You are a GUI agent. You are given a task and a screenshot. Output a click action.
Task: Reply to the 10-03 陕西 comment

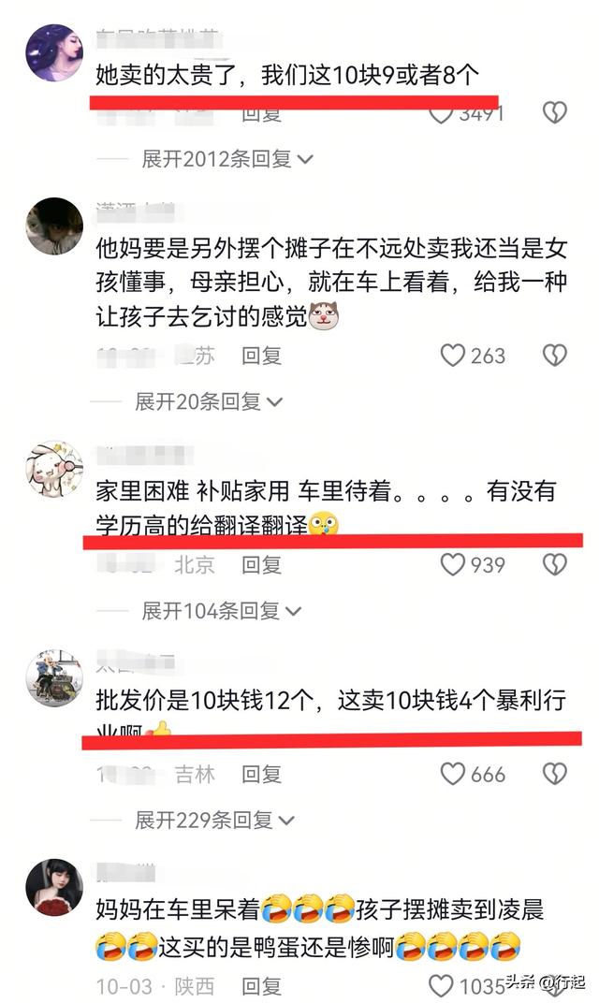[x=261, y=986]
